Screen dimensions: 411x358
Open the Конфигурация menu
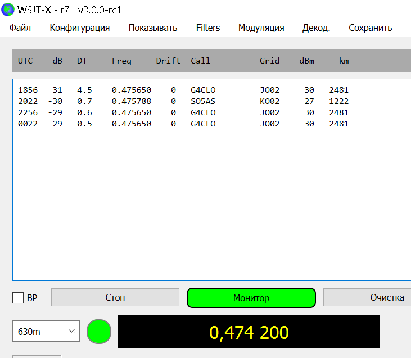(80, 28)
